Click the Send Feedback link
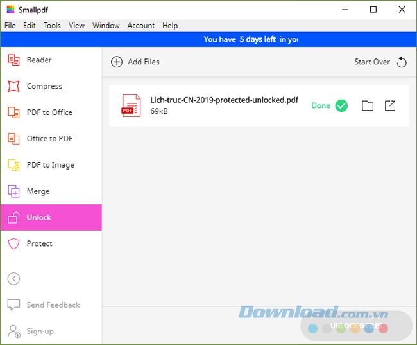Viewport: 417px width, 345px height. (x=53, y=305)
